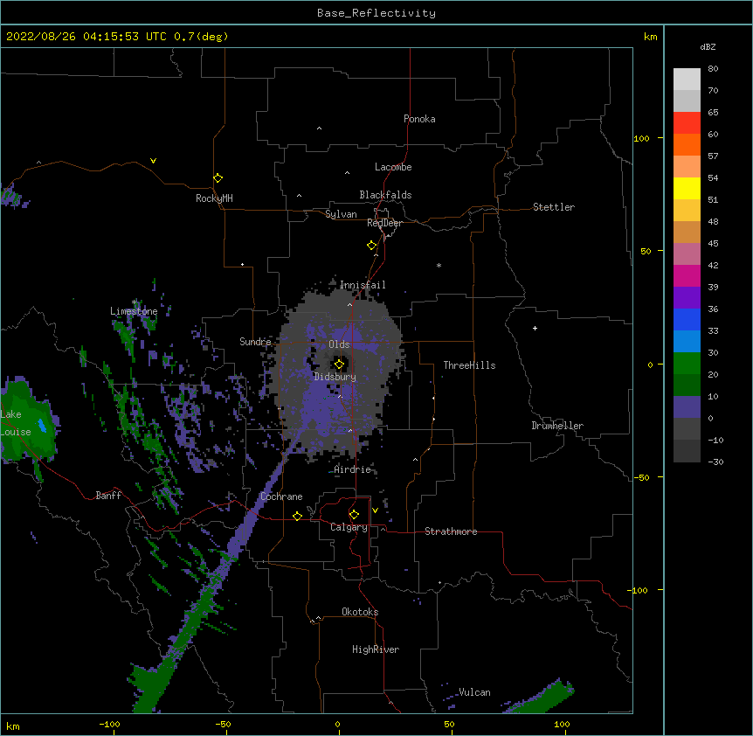Click the blue echo core near Lake Louise
The image size is (753, 736).
(42, 426)
